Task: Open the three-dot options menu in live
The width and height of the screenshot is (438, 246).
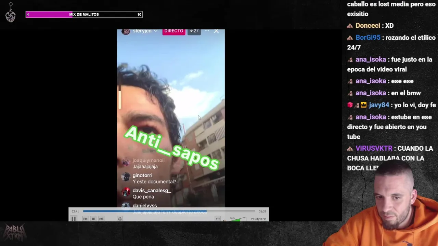Action: coord(207,31)
